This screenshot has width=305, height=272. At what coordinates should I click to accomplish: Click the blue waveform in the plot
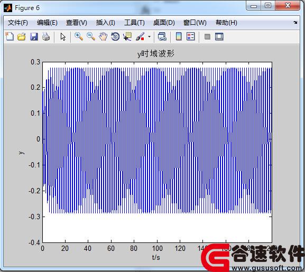(x=157, y=140)
